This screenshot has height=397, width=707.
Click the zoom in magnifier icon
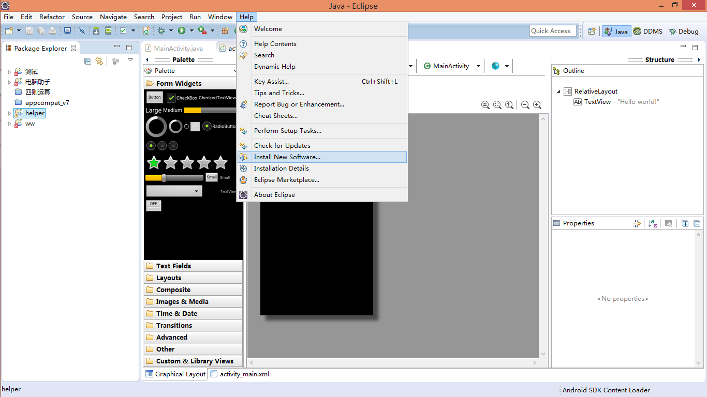point(537,105)
